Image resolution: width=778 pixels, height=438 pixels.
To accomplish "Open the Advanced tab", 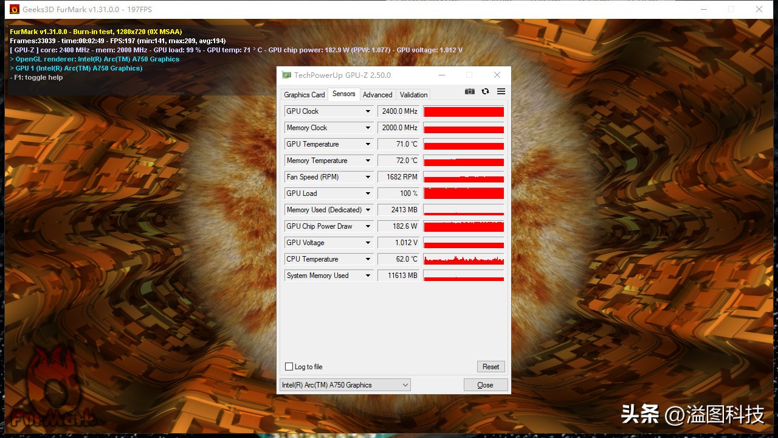I will coord(377,95).
